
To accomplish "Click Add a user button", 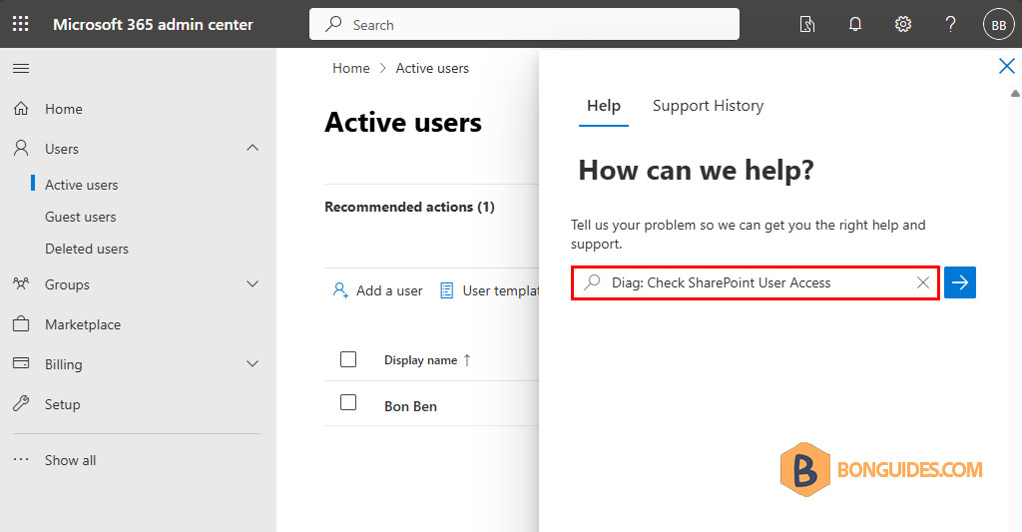I will click(377, 290).
